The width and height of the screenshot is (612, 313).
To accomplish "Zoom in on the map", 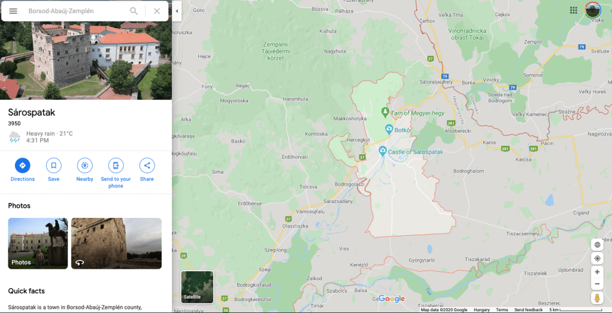I will tap(597, 272).
